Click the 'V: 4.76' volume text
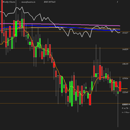 click(125, 108)
